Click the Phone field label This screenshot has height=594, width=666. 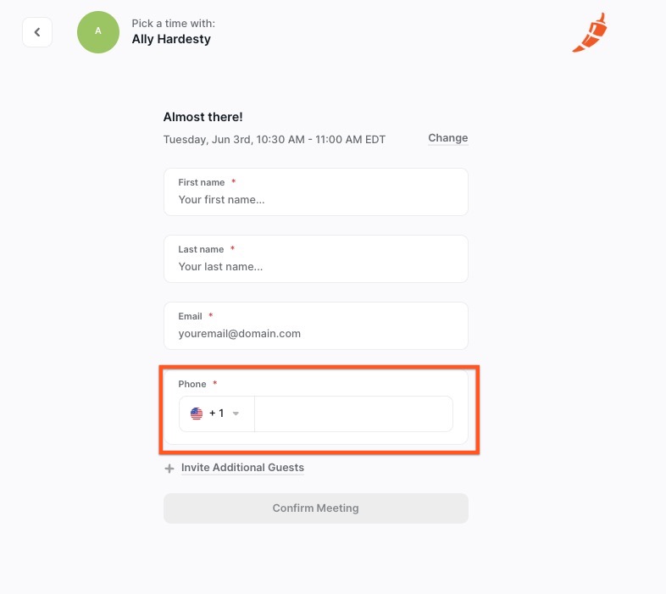pos(192,384)
